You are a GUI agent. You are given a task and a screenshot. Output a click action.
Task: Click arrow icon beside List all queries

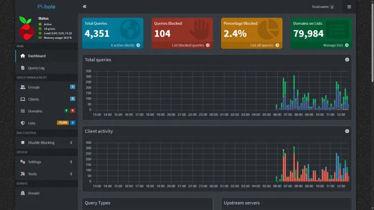[277, 45]
